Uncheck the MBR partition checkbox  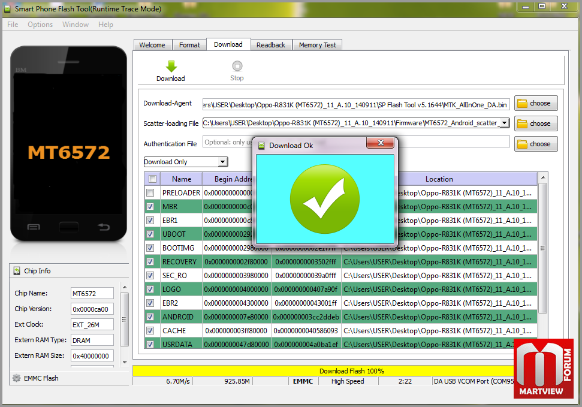150,206
